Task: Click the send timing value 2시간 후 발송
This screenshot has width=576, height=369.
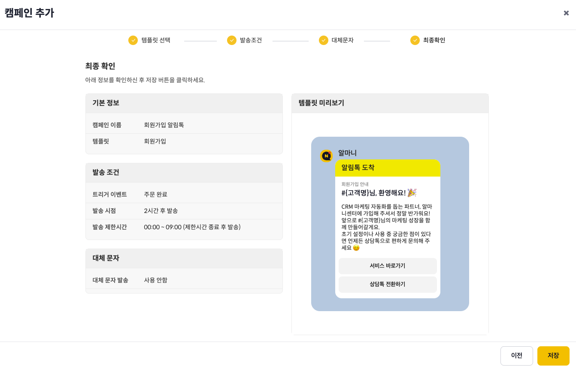Action: [161, 211]
